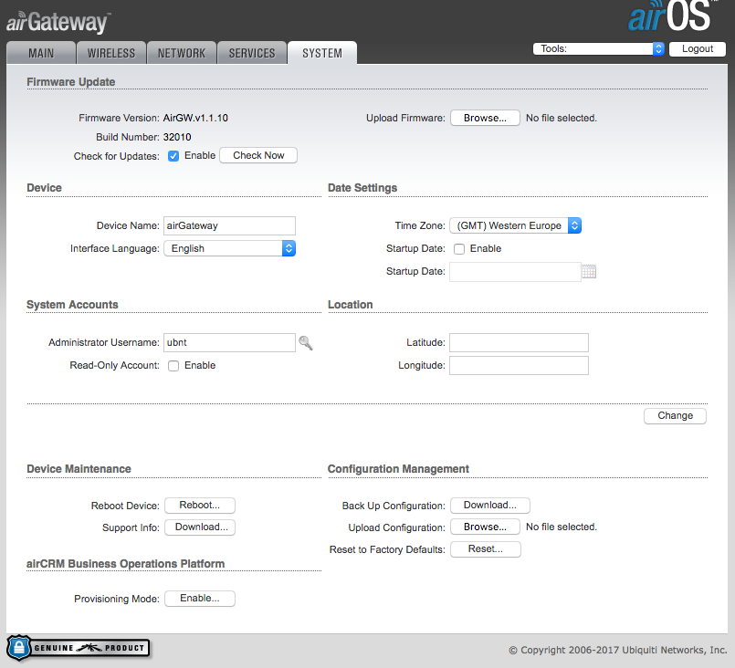
Task: Click the Device Maintenance section heading
Action: coord(79,469)
